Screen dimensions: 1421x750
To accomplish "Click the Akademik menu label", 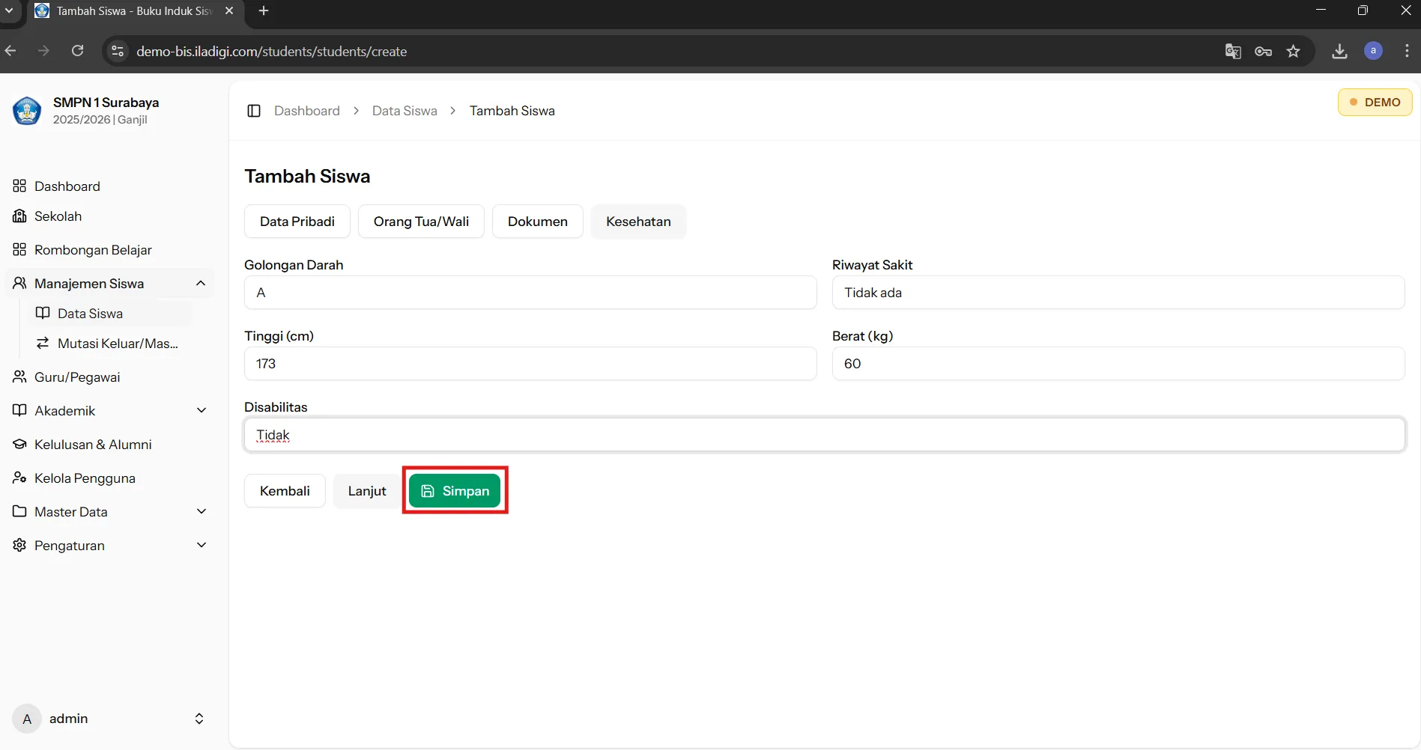I will click(x=65, y=411).
